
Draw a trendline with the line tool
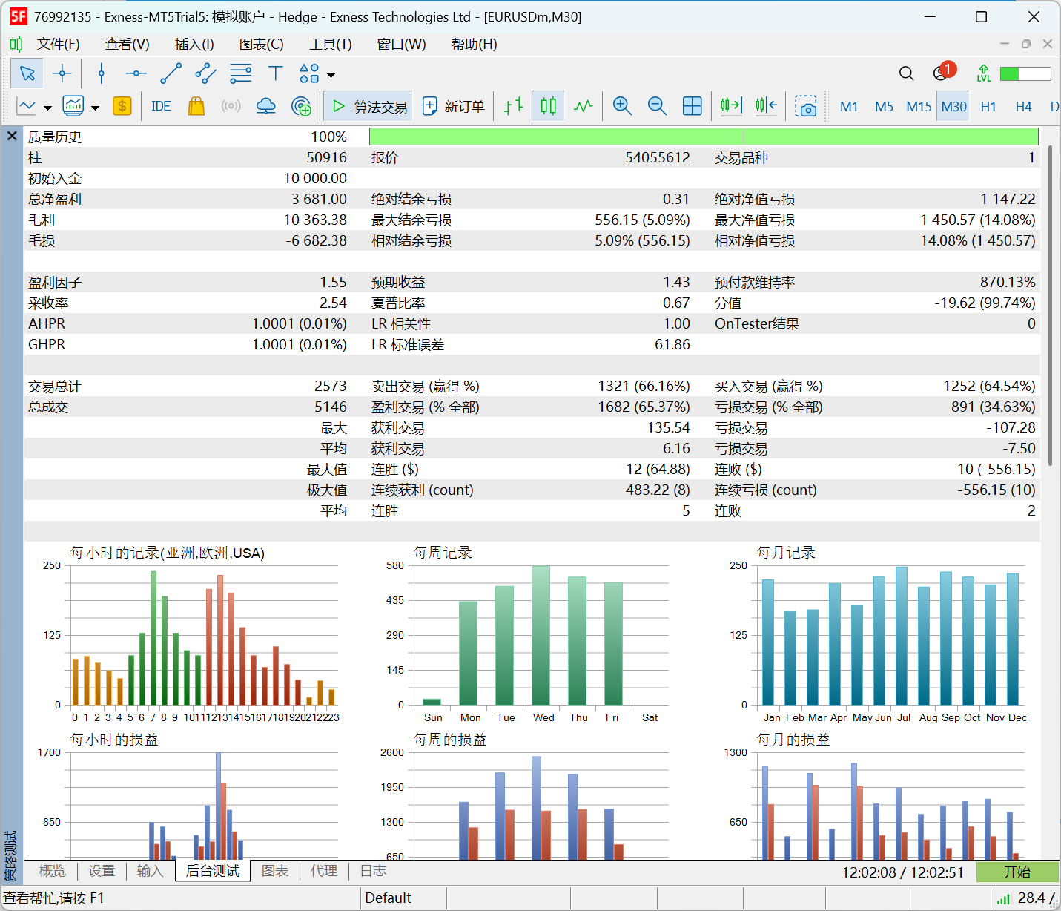[x=171, y=73]
